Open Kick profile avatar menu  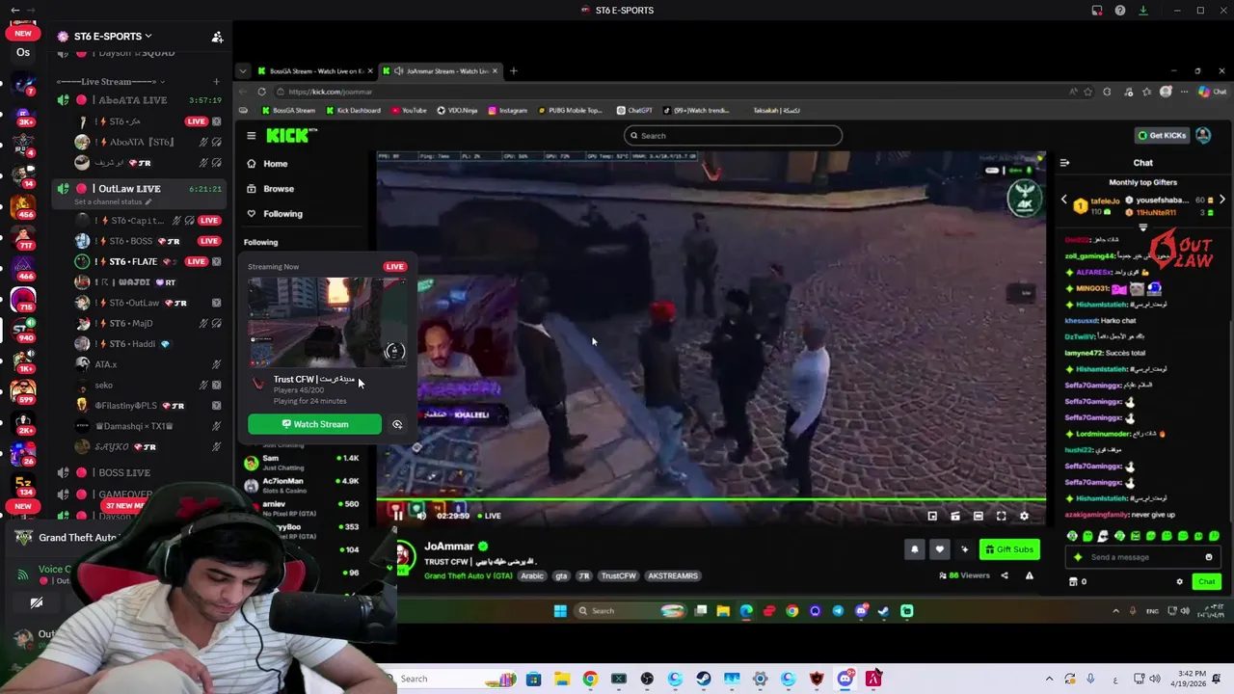(1203, 136)
